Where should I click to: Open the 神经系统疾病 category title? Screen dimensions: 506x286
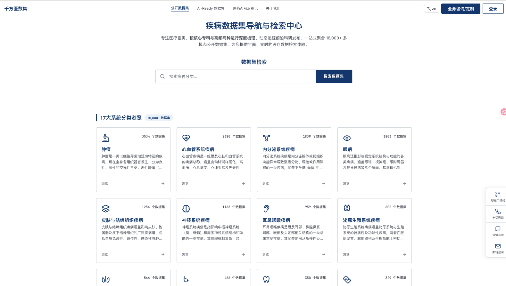pos(196,220)
